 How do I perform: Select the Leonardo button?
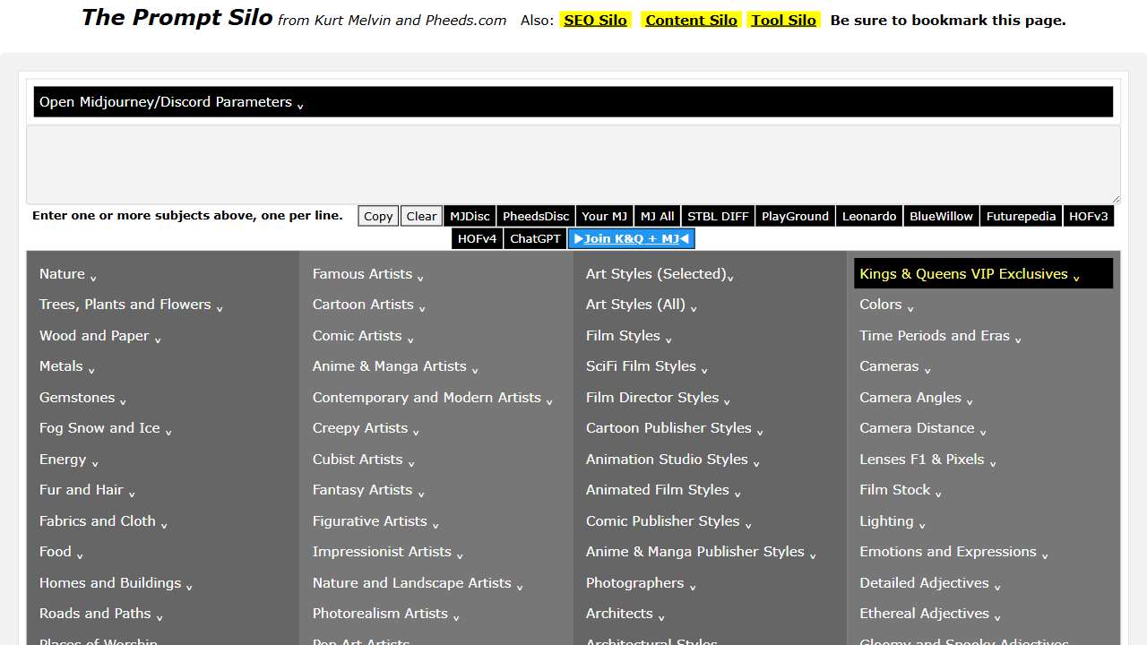[868, 216]
